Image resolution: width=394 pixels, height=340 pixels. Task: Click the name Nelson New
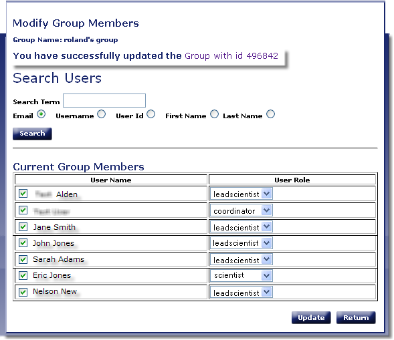(x=55, y=291)
